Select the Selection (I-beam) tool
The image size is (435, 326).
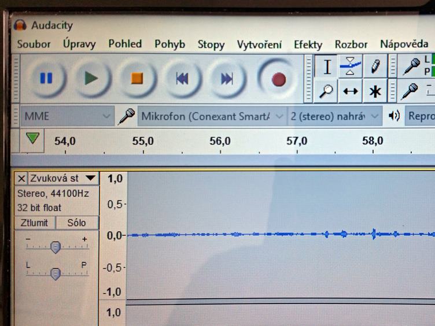(326, 66)
